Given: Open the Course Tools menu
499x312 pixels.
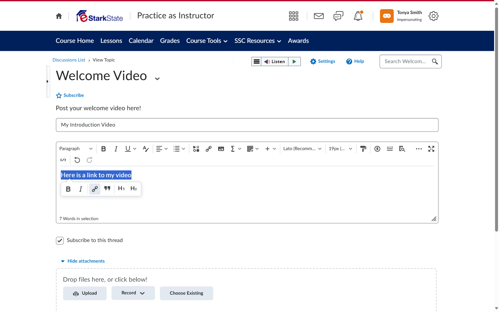Looking at the screenshot, I should [x=207, y=41].
